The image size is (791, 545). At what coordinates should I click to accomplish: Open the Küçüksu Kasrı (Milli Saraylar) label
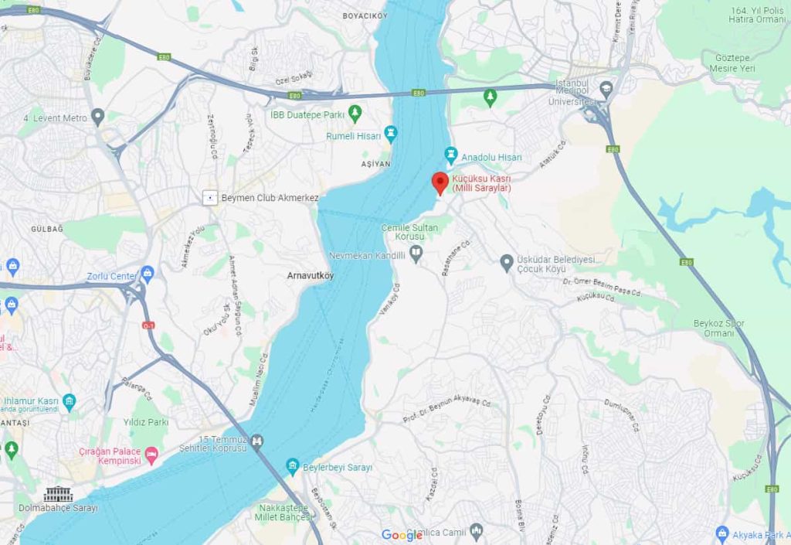481,183
